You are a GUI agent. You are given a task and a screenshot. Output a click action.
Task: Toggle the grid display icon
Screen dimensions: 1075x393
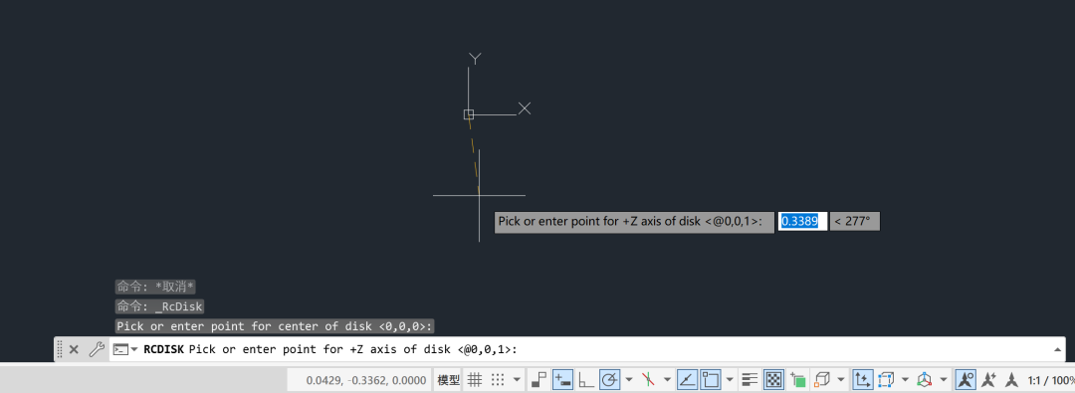[x=474, y=379]
